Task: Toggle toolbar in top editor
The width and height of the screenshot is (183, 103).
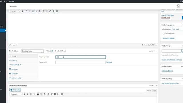Action: pyautogui.click(x=57, y=11)
